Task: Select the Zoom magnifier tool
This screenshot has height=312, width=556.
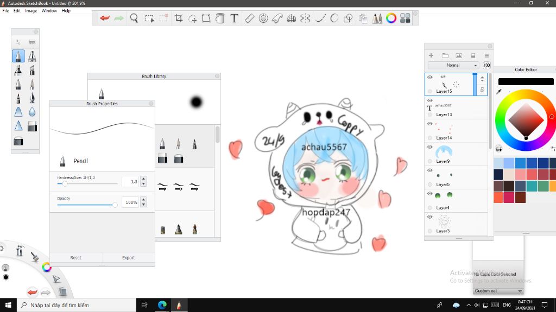Action: [x=134, y=18]
